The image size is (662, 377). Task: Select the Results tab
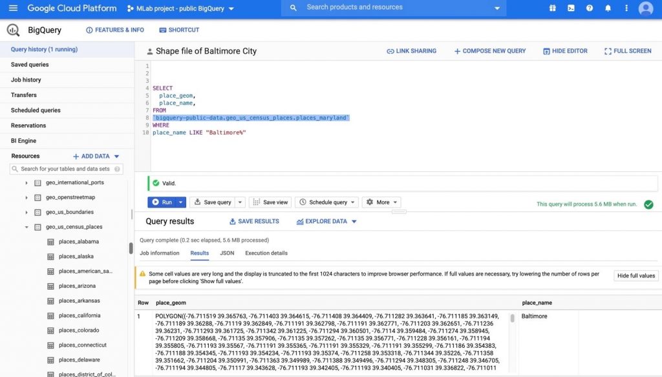[x=200, y=253]
